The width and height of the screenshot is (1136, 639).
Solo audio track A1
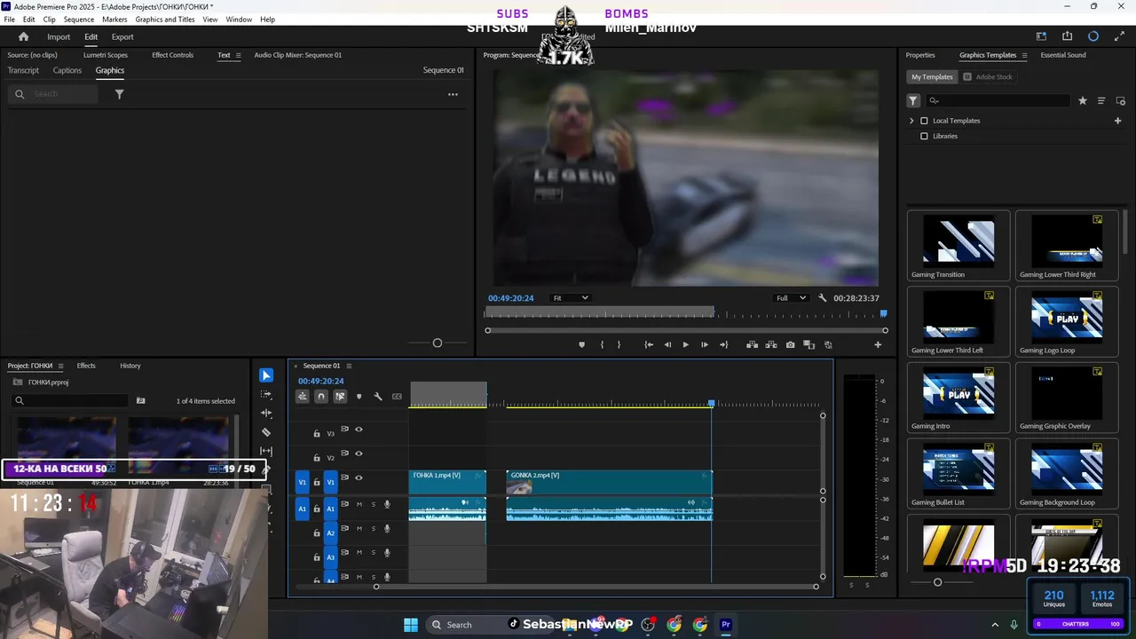pos(374,504)
